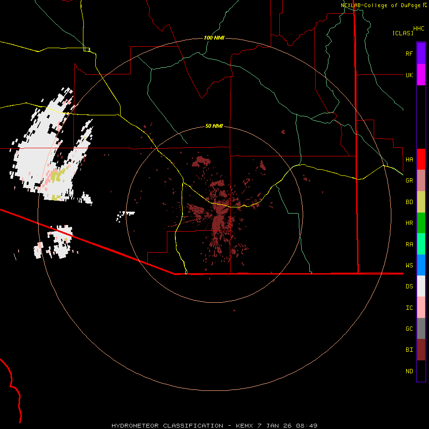
Task: Click the HR legend label
Action: (409, 223)
